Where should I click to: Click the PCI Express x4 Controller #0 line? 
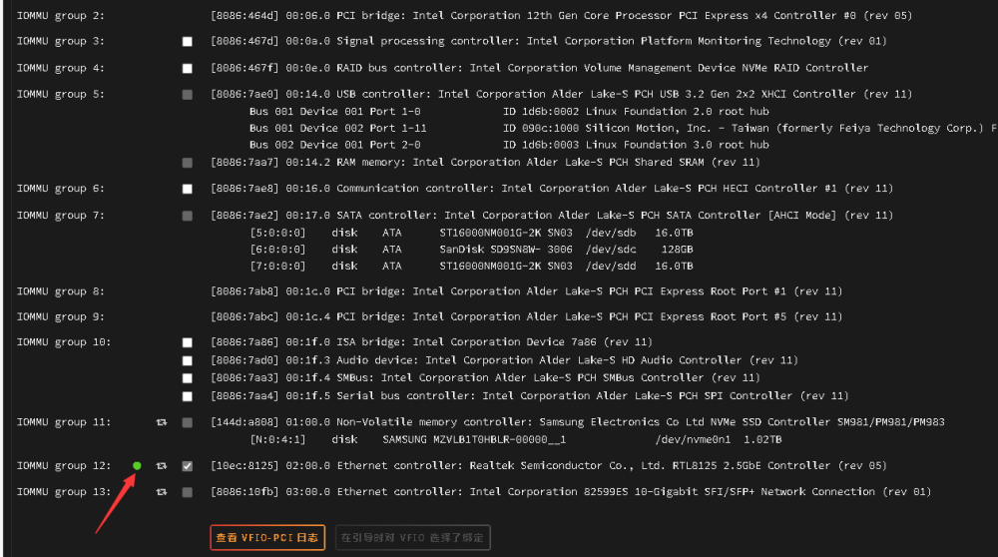pyautogui.click(x=561, y=15)
